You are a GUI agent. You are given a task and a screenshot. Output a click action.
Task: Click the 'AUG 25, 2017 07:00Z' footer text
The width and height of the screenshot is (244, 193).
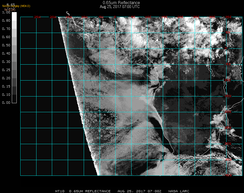tap(139, 191)
